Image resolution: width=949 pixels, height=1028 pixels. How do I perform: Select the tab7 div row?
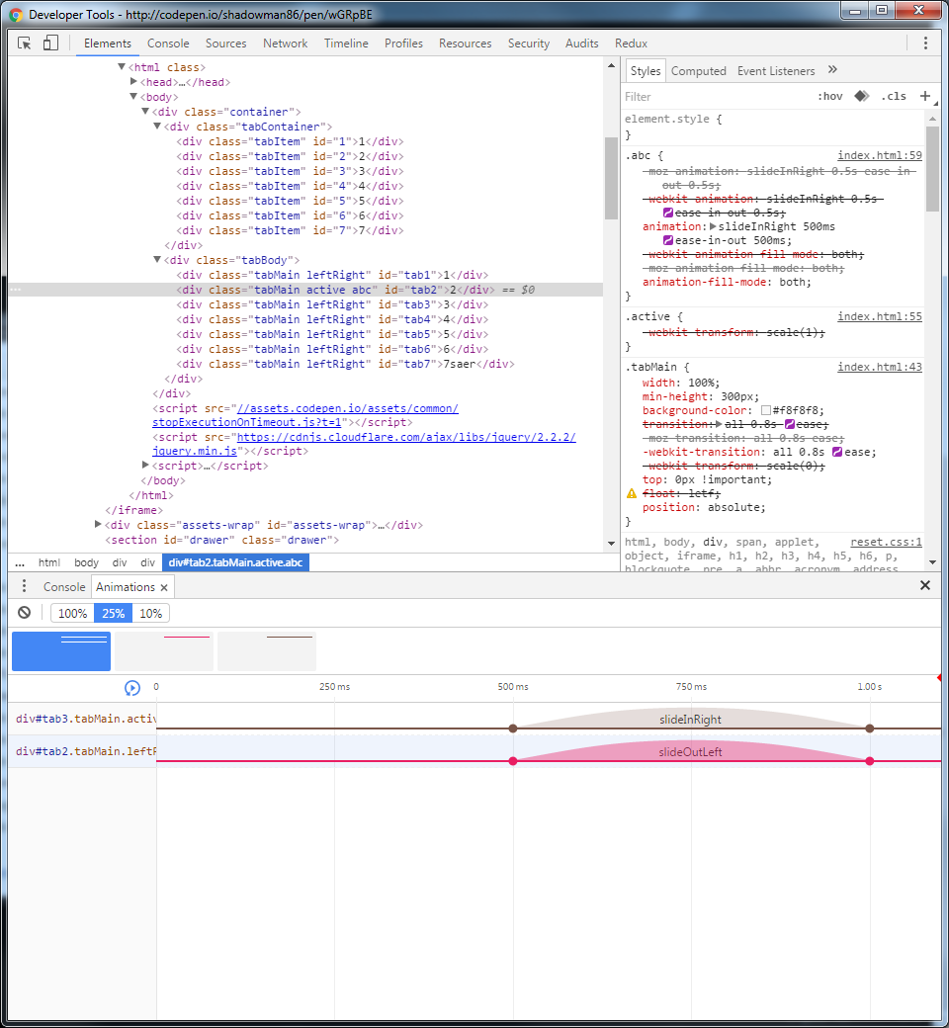pos(305,364)
